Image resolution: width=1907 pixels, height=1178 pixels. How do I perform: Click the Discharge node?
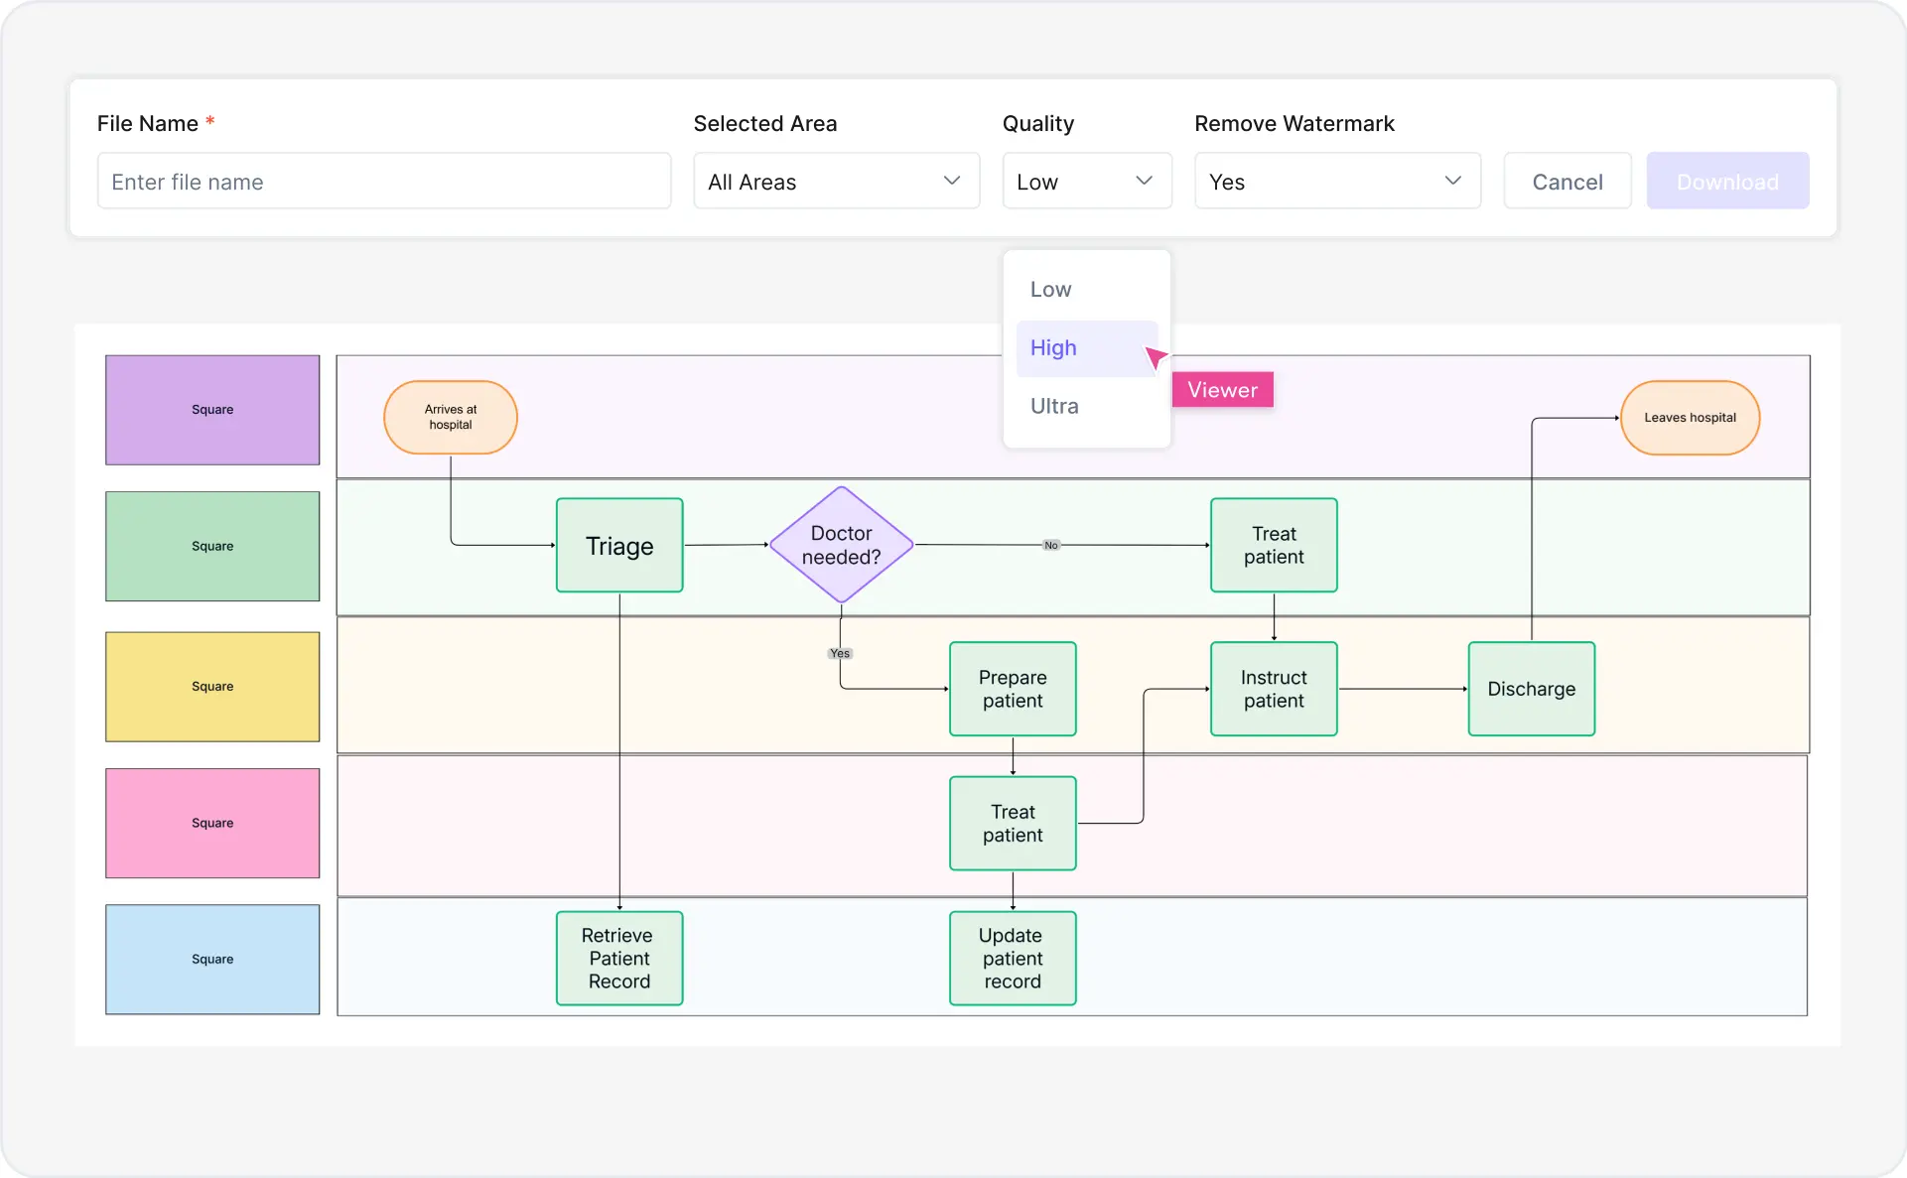pyautogui.click(x=1531, y=689)
